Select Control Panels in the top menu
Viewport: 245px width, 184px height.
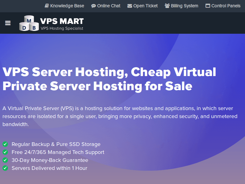click(225, 6)
